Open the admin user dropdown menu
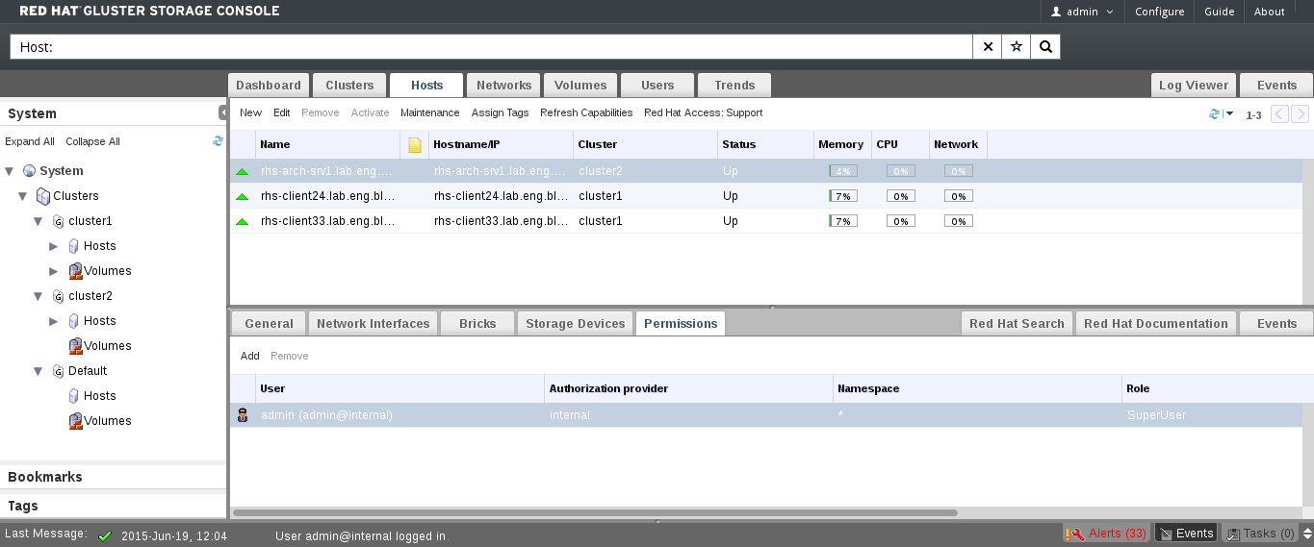The height and width of the screenshot is (547, 1314). 1082,12
